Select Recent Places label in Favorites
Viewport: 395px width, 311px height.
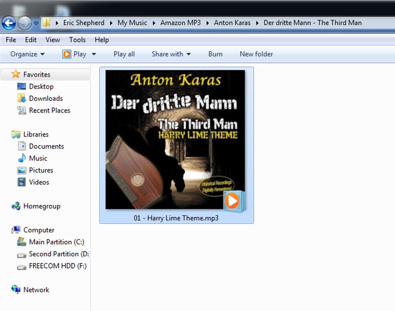[x=50, y=110]
